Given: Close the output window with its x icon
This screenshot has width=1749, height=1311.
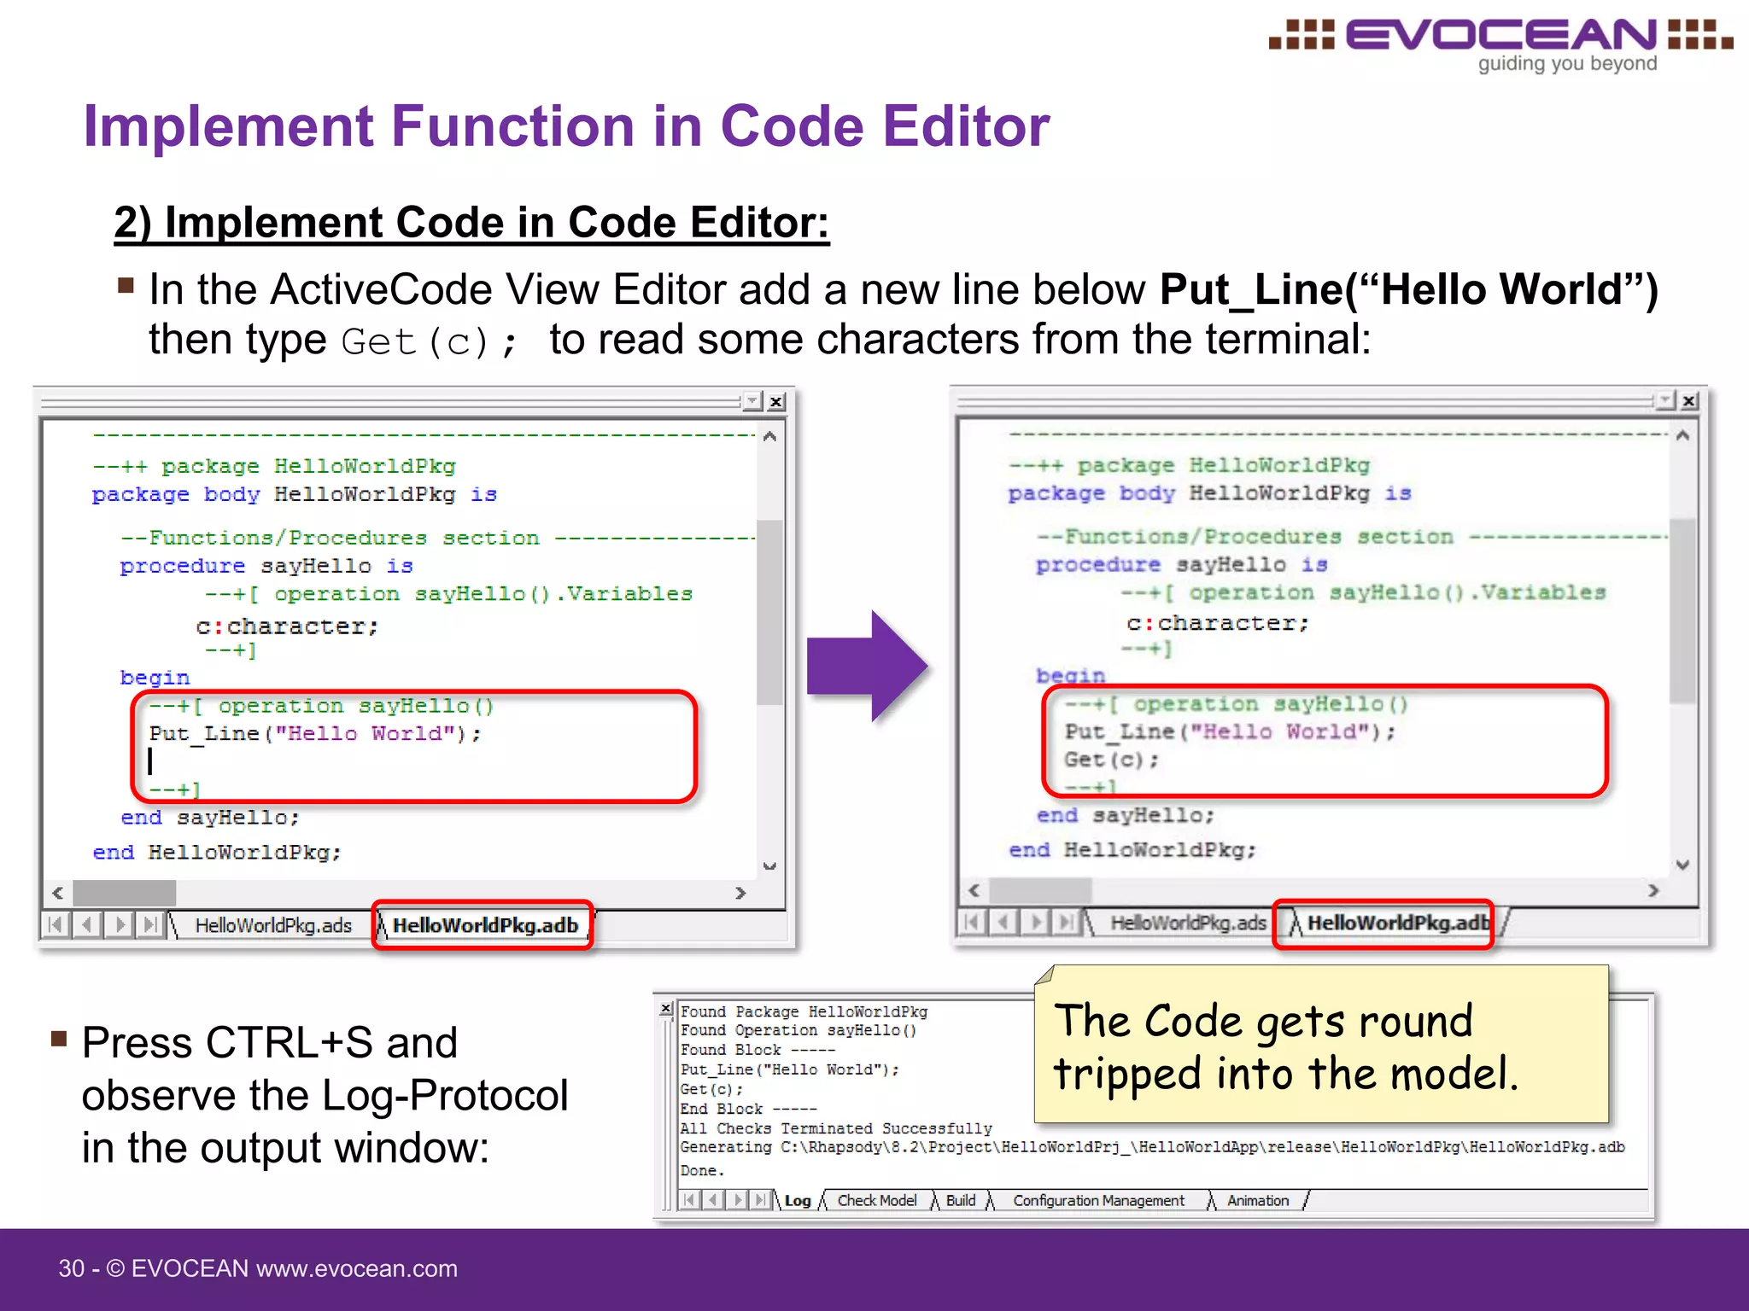Looking at the screenshot, I should (x=666, y=1009).
